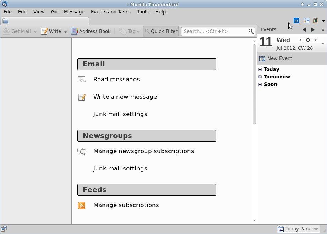Open the File menu
Image resolution: width=327 pixels, height=234 pixels.
click(x=7, y=12)
